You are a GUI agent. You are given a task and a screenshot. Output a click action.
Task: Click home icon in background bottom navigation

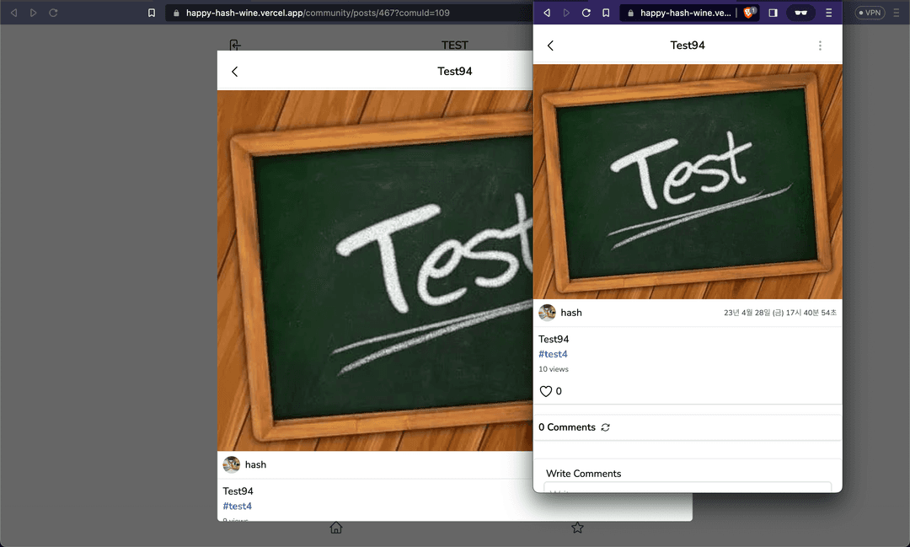pyautogui.click(x=336, y=528)
